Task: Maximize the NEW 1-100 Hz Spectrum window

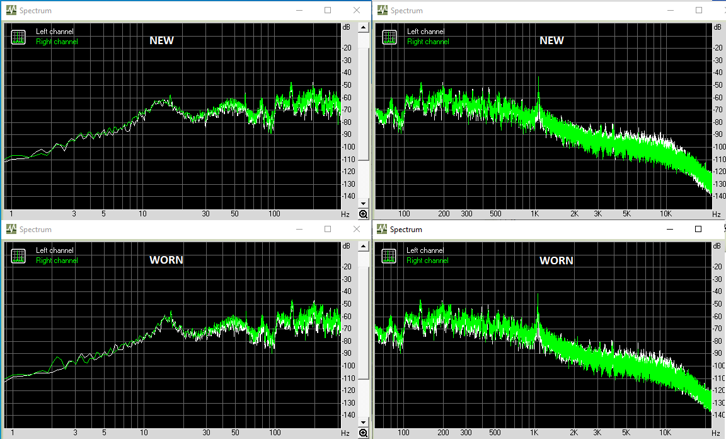Action: point(328,10)
